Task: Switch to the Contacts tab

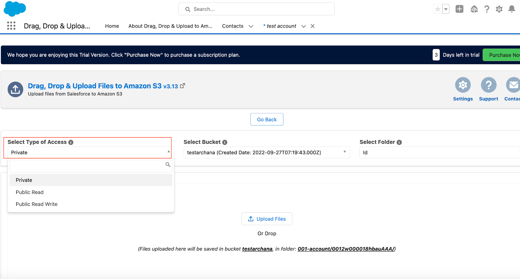Action: [x=233, y=26]
